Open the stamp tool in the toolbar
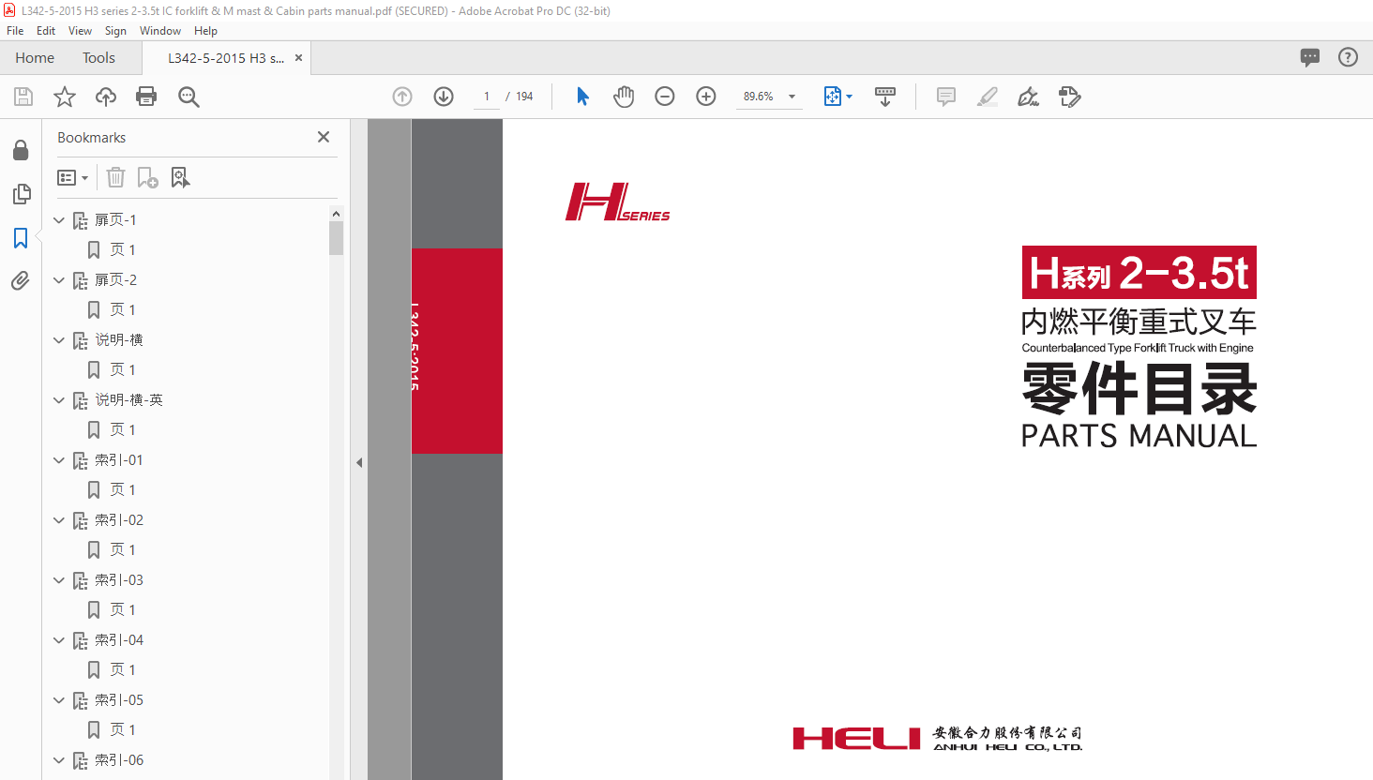The height and width of the screenshot is (780, 1373). pos(1070,97)
